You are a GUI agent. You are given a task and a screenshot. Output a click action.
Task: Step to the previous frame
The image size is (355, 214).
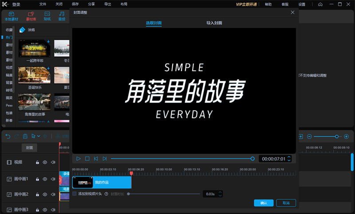pos(96,159)
